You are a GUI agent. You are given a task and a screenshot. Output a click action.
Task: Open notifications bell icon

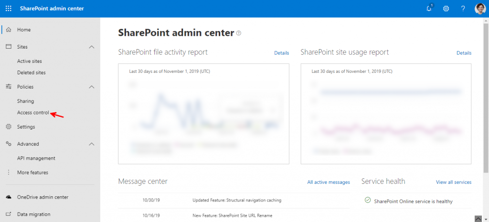(x=429, y=9)
